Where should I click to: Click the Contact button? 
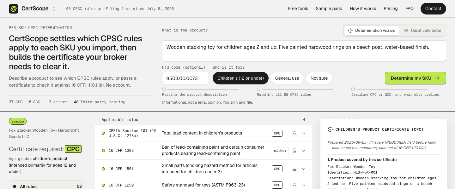(433, 9)
